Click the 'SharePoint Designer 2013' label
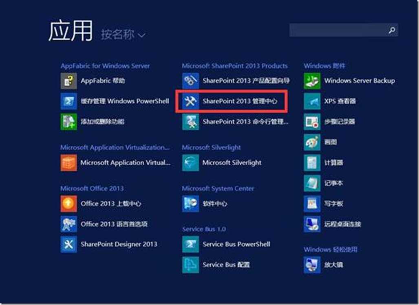 point(119,244)
